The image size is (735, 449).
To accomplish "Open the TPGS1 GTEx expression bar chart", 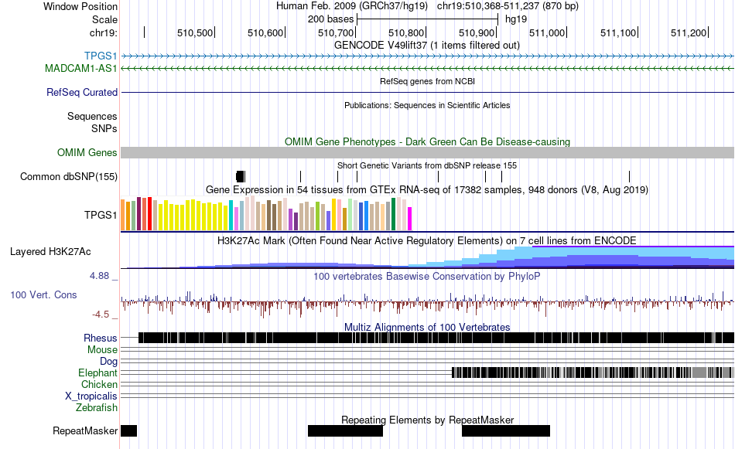I will (266, 213).
